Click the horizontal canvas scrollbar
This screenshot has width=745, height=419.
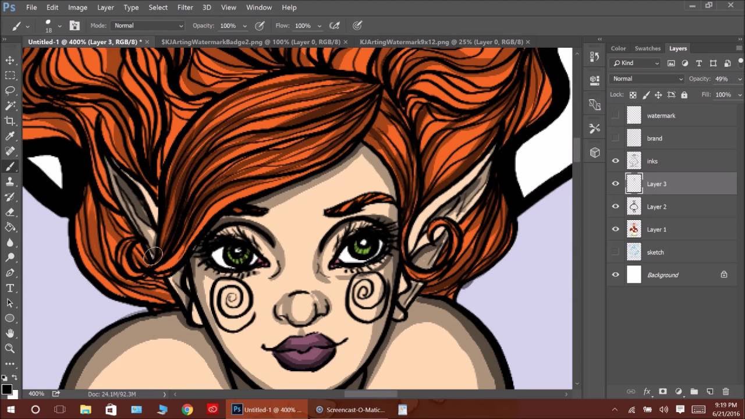(370, 394)
